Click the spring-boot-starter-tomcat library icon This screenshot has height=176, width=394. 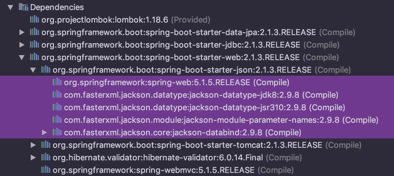46,145
